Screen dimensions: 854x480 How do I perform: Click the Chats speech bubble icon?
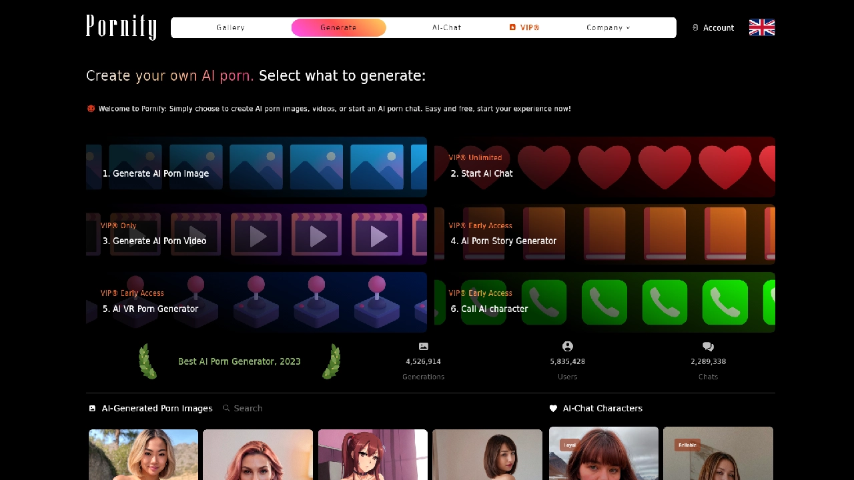(708, 347)
